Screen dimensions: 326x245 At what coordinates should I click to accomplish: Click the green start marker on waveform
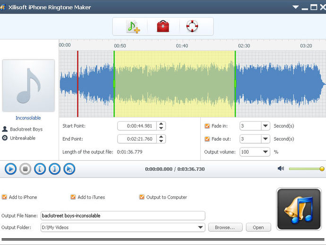pyautogui.click(x=114, y=84)
